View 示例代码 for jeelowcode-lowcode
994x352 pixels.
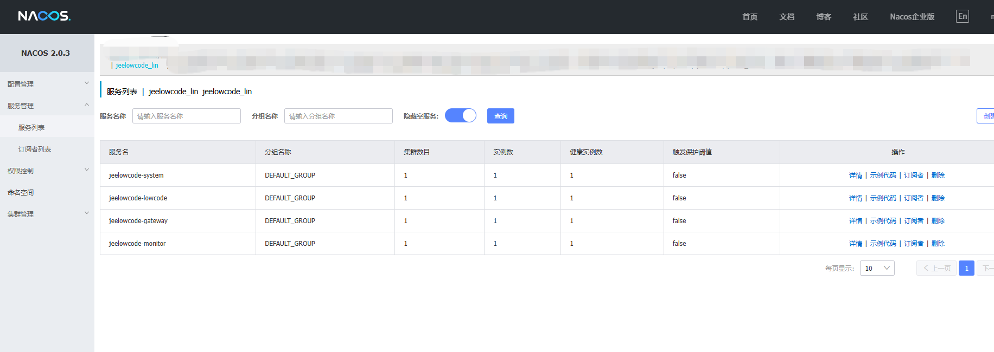883,198
